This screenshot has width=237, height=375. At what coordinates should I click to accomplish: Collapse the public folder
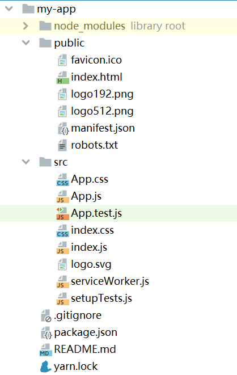26,43
